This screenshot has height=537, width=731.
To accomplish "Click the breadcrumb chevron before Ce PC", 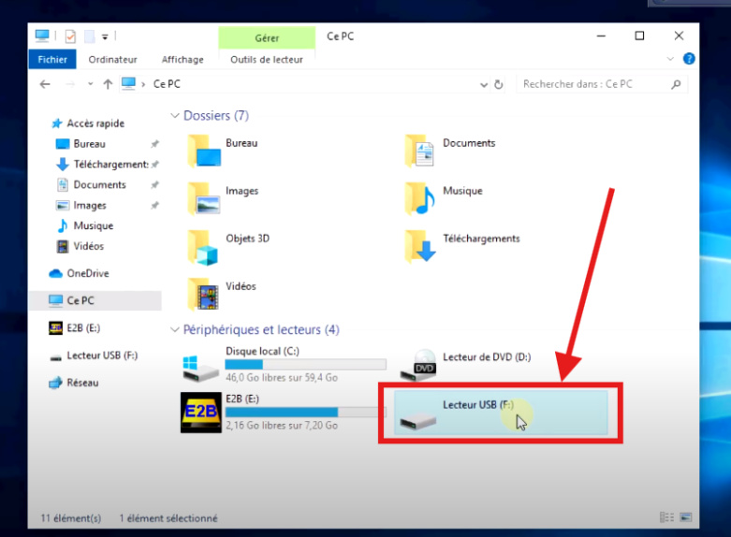I will click(x=143, y=85).
